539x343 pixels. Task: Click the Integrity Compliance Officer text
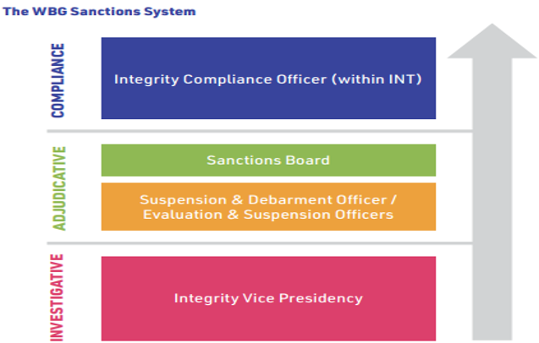pos(220,79)
